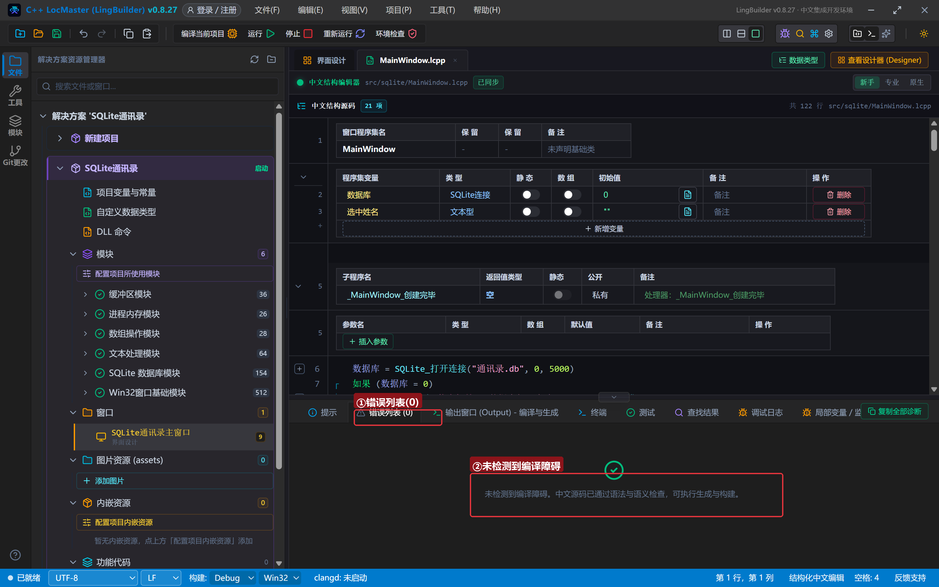Screen dimensions: 939x587
Task: Open the 工具(T) menu
Action: tap(442, 10)
